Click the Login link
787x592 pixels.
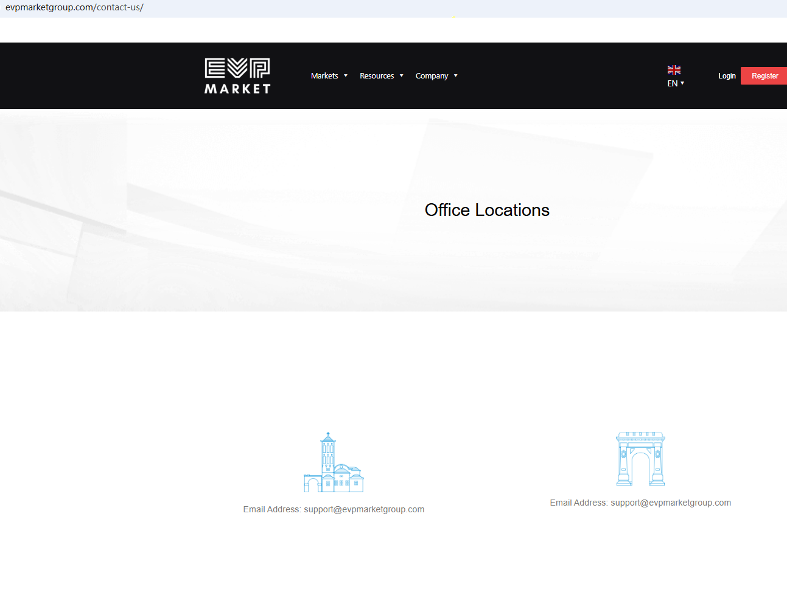coord(727,76)
